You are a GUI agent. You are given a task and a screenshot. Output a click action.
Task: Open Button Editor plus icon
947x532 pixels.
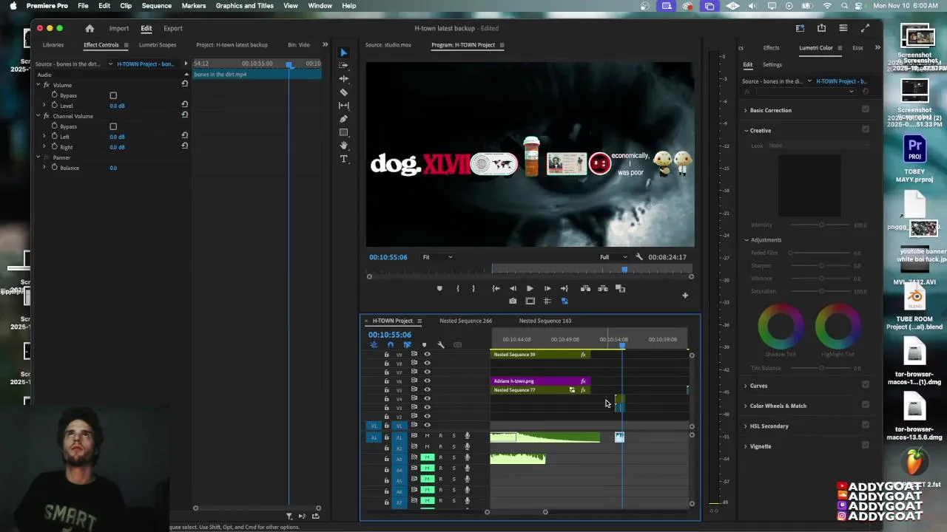[x=685, y=296]
